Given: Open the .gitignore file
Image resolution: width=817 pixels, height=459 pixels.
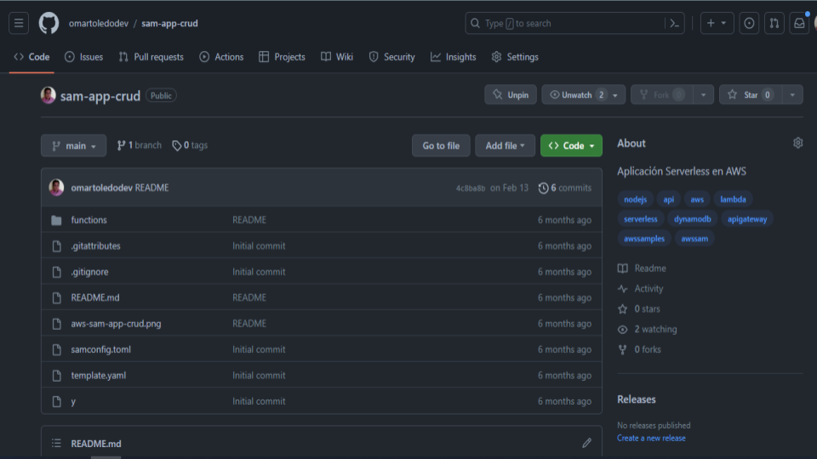Looking at the screenshot, I should pyautogui.click(x=89, y=272).
